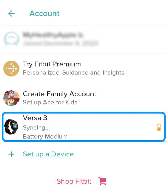Screen dimensions: 167x191
Task: Tap the Syncing... status text
Action: coord(36,127)
